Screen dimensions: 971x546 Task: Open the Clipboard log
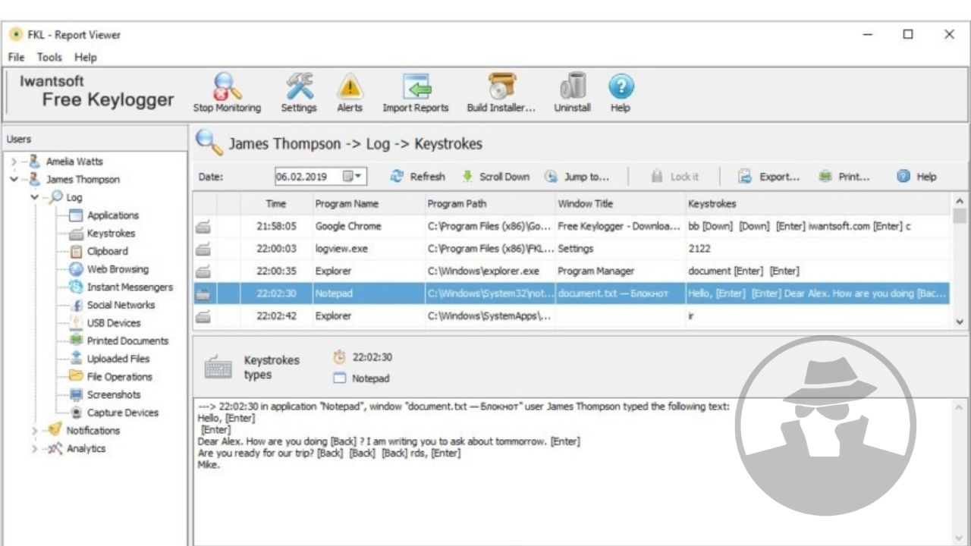107,251
